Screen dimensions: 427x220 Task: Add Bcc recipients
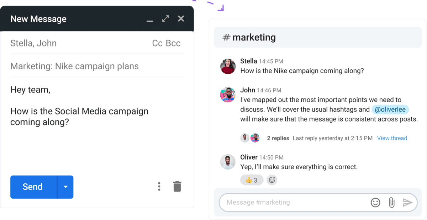pyautogui.click(x=173, y=43)
